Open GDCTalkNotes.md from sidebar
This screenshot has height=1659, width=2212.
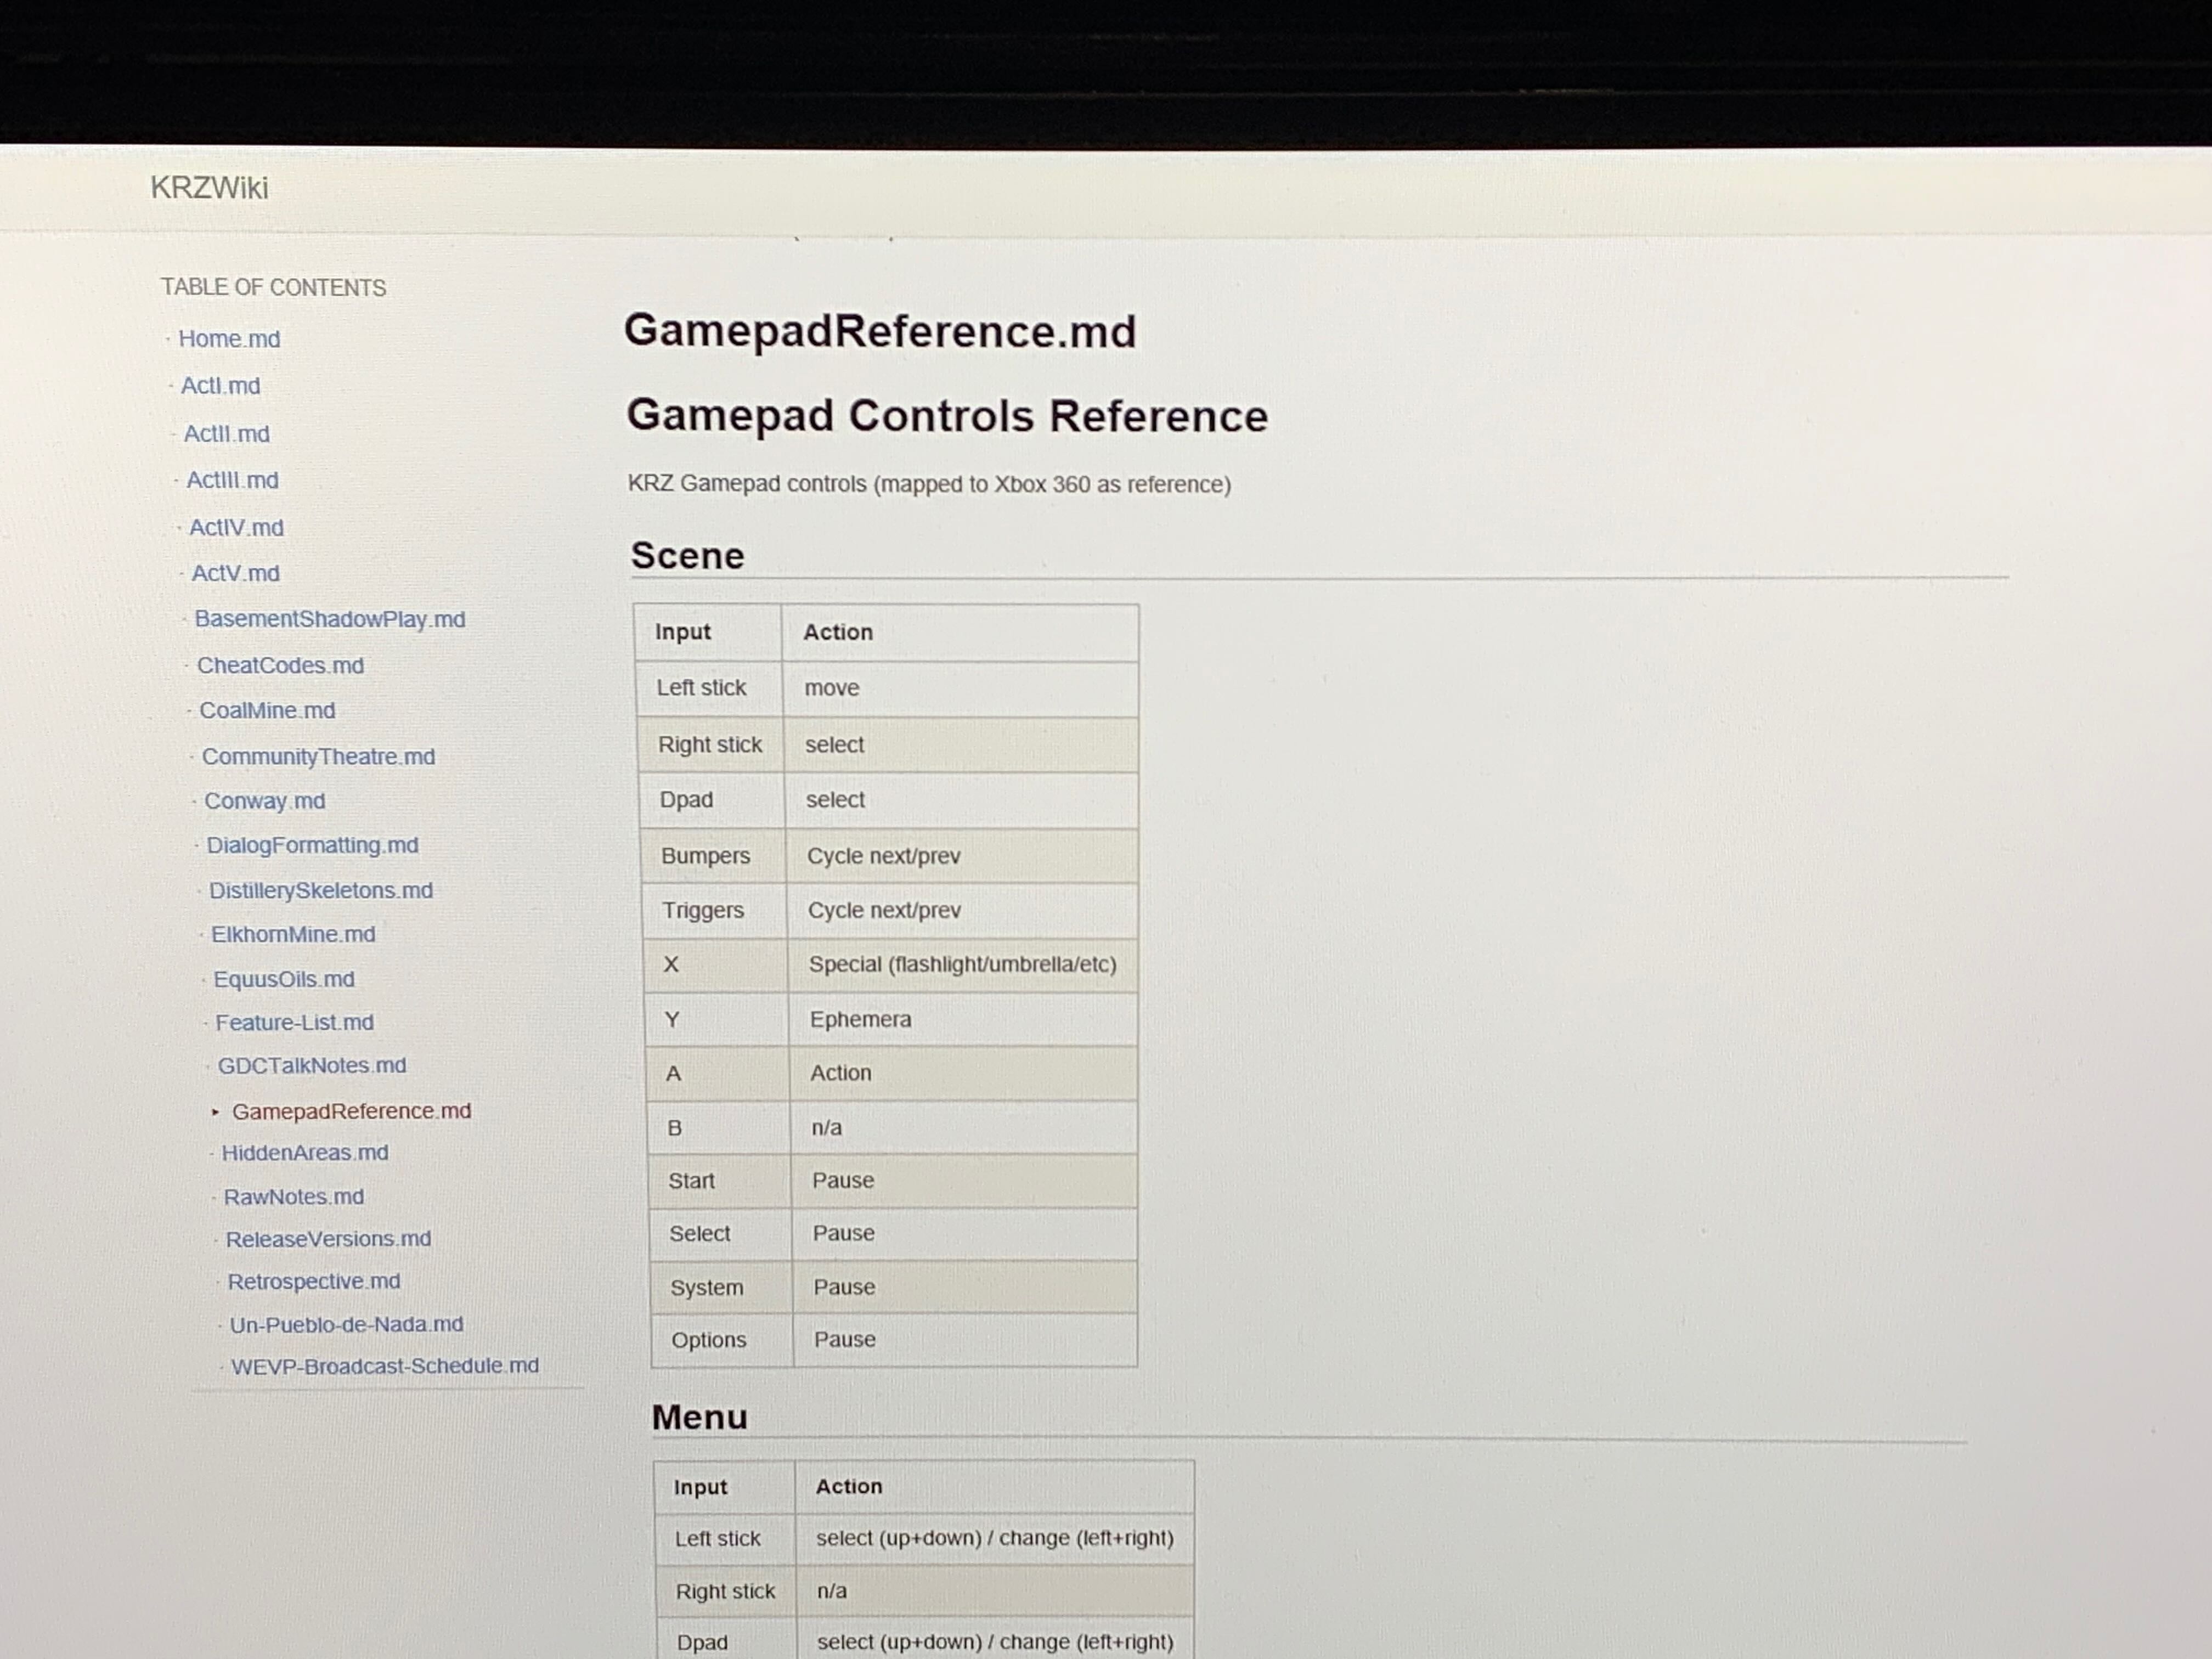pos(312,1065)
